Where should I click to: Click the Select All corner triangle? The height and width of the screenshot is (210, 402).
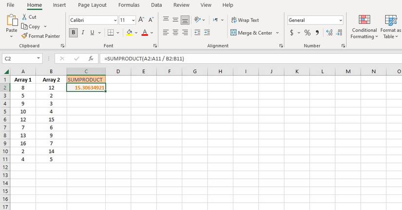point(5,71)
